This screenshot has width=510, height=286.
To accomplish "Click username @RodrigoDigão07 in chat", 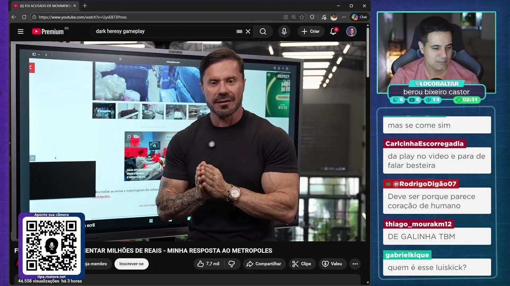I will point(421,184).
